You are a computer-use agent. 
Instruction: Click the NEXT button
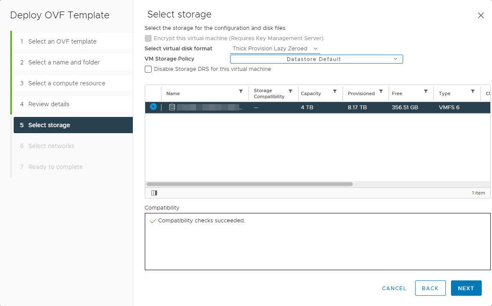tap(466, 288)
